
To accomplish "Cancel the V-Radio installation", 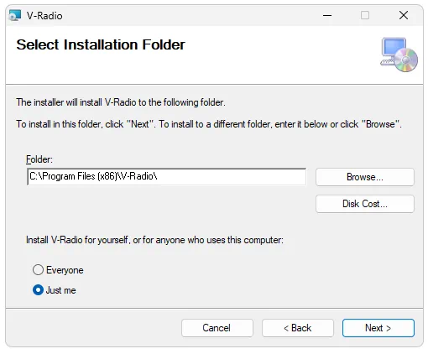I will pyautogui.click(x=217, y=328).
